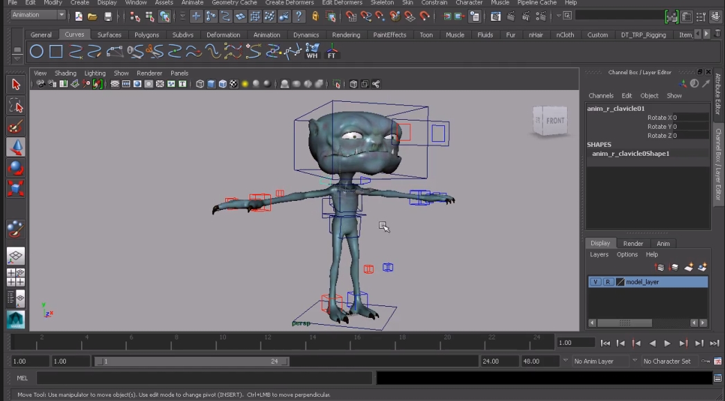Viewport: 725px width, 401px height.
Task: Click the New Scene file icon
Action: 78,17
